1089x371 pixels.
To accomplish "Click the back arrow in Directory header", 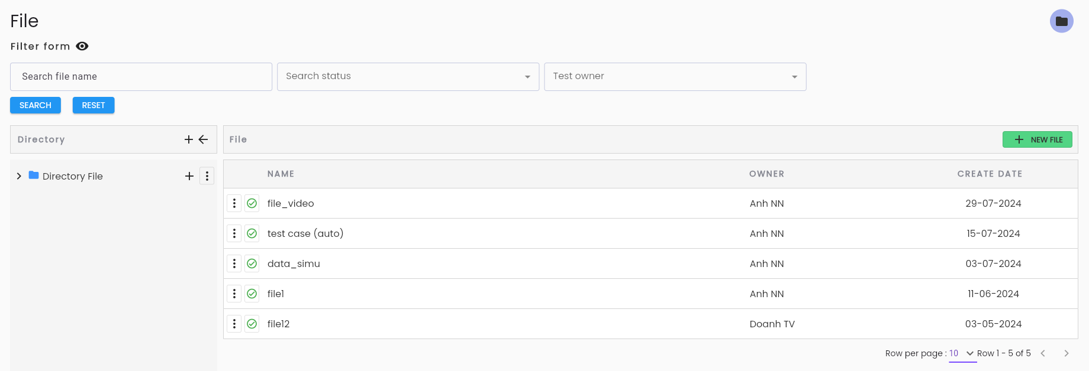I will click(203, 139).
